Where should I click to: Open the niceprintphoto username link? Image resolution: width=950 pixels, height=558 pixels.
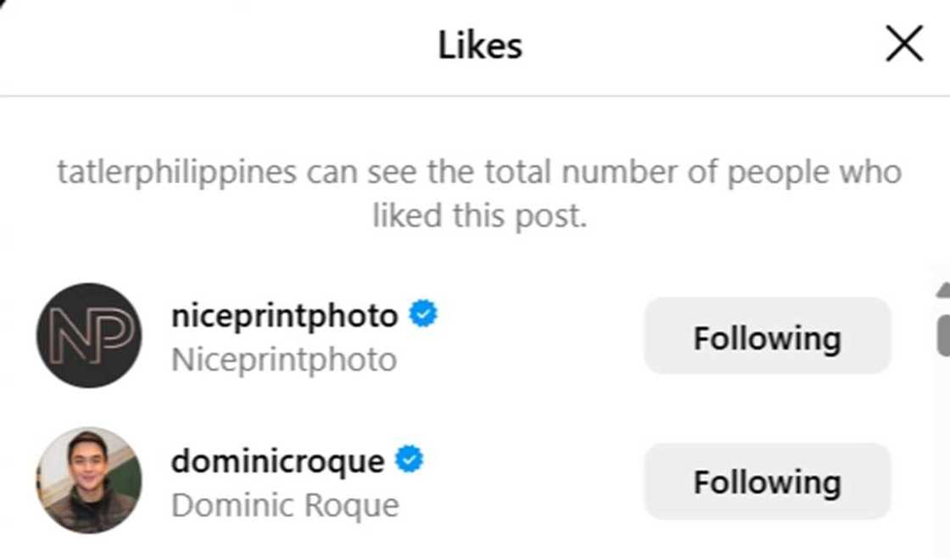pyautogui.click(x=284, y=315)
